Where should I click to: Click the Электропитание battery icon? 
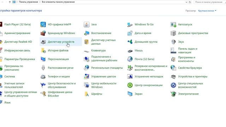(x=173, y=94)
